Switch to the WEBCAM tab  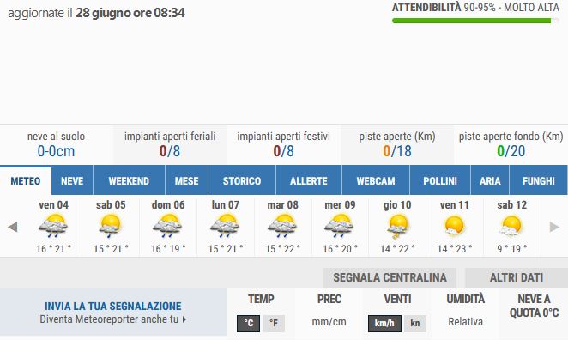click(376, 180)
